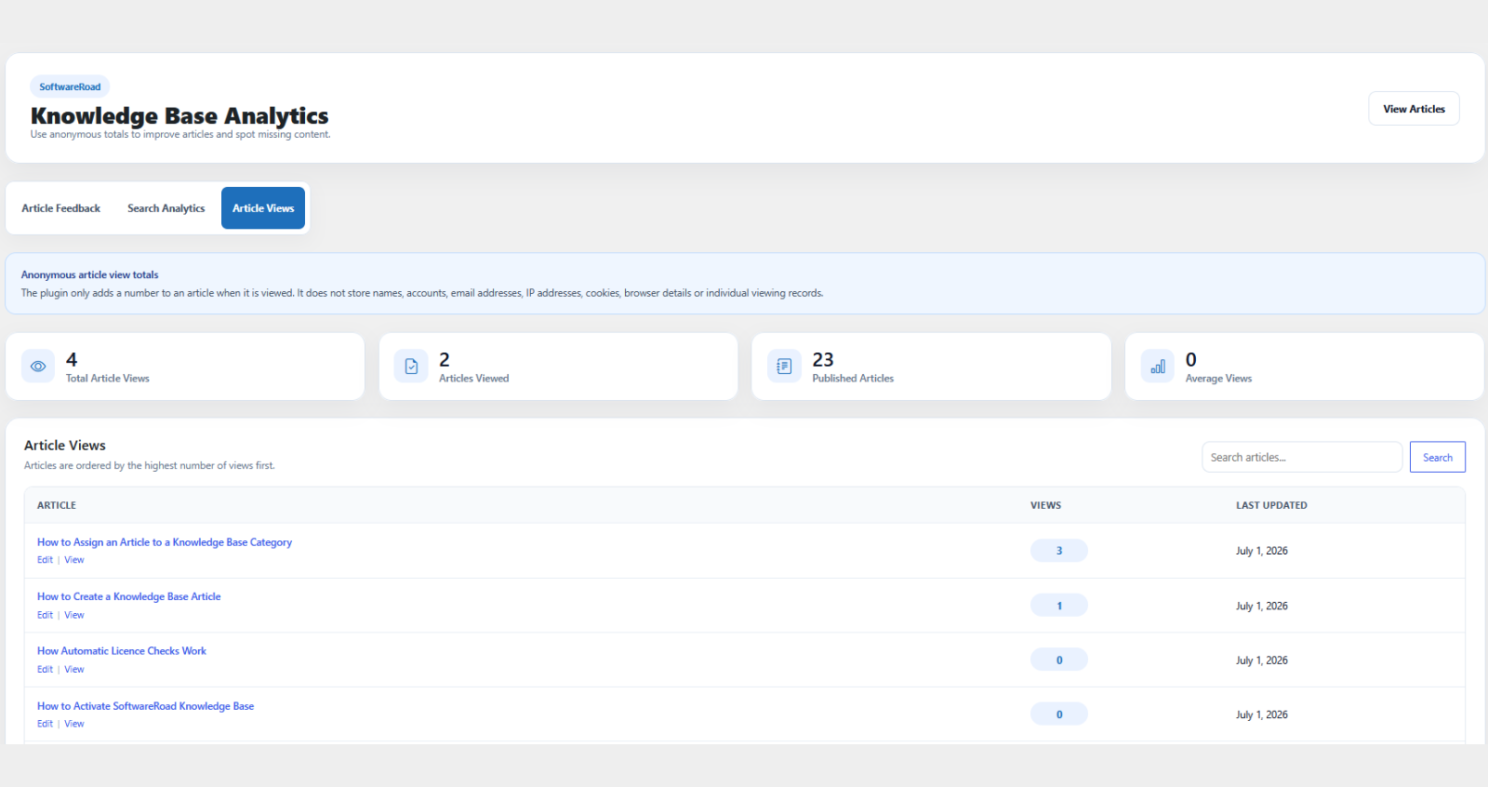The image size is (1488, 787).
Task: Click the 'Average Views' label
Action: coord(1218,379)
